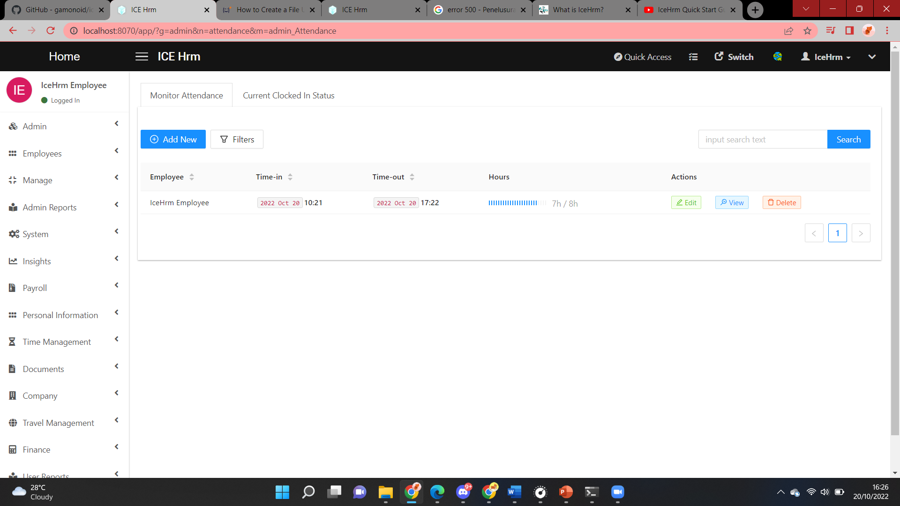The image size is (900, 506).
Task: Click the Add New button
Action: pyautogui.click(x=173, y=139)
